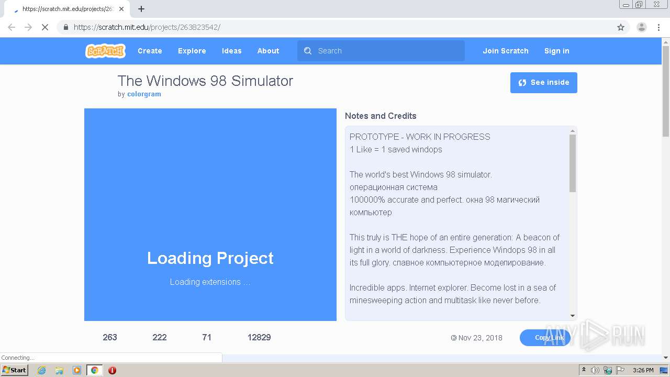
Task: View site security lock icon
Action: [x=65, y=27]
